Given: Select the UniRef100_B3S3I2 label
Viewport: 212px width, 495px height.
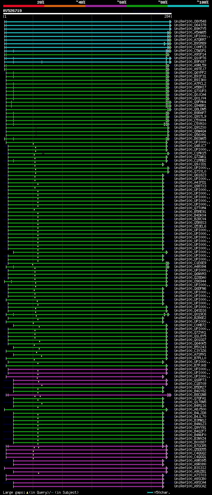Looking at the screenshot, I should point(190,468).
